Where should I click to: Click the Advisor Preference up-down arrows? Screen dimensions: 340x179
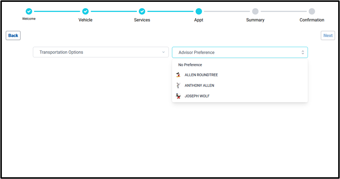click(x=303, y=53)
